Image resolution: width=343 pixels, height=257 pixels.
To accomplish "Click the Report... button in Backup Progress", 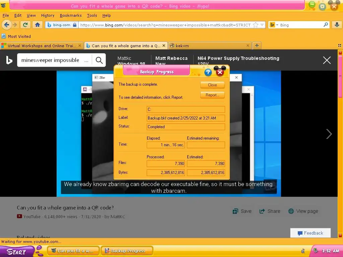I will point(212,95).
